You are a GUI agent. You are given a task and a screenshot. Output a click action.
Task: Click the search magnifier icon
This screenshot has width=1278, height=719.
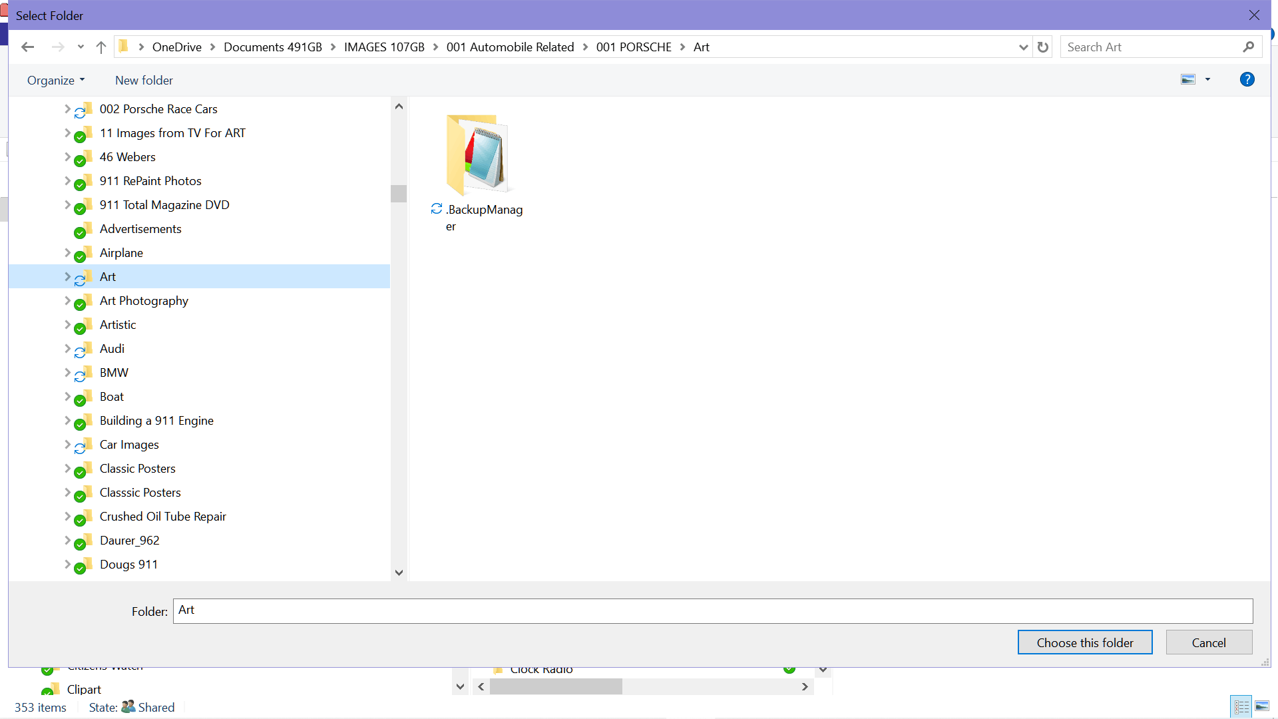pyautogui.click(x=1248, y=47)
